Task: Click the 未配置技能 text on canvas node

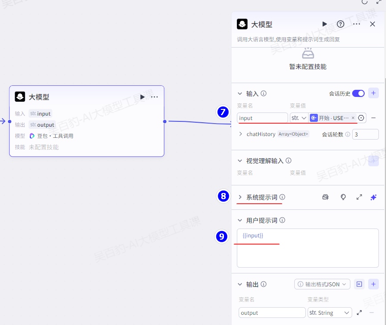Action: [44, 147]
